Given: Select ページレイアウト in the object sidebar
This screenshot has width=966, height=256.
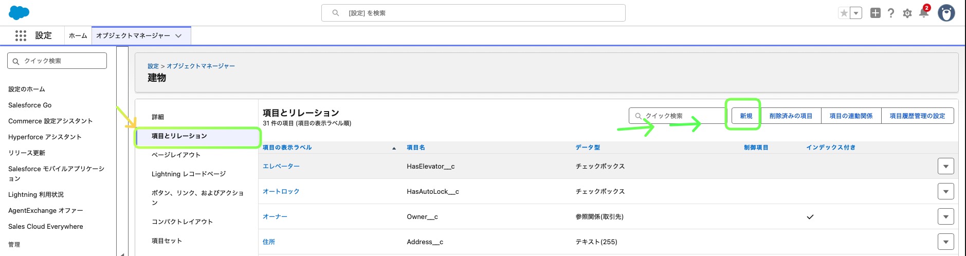Looking at the screenshot, I should click(176, 155).
